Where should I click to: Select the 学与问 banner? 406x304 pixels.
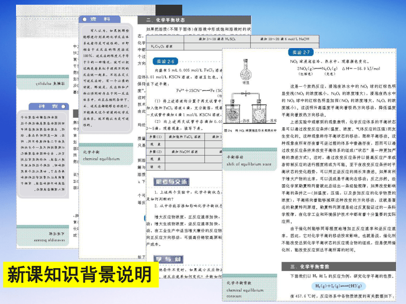tap(169, 259)
